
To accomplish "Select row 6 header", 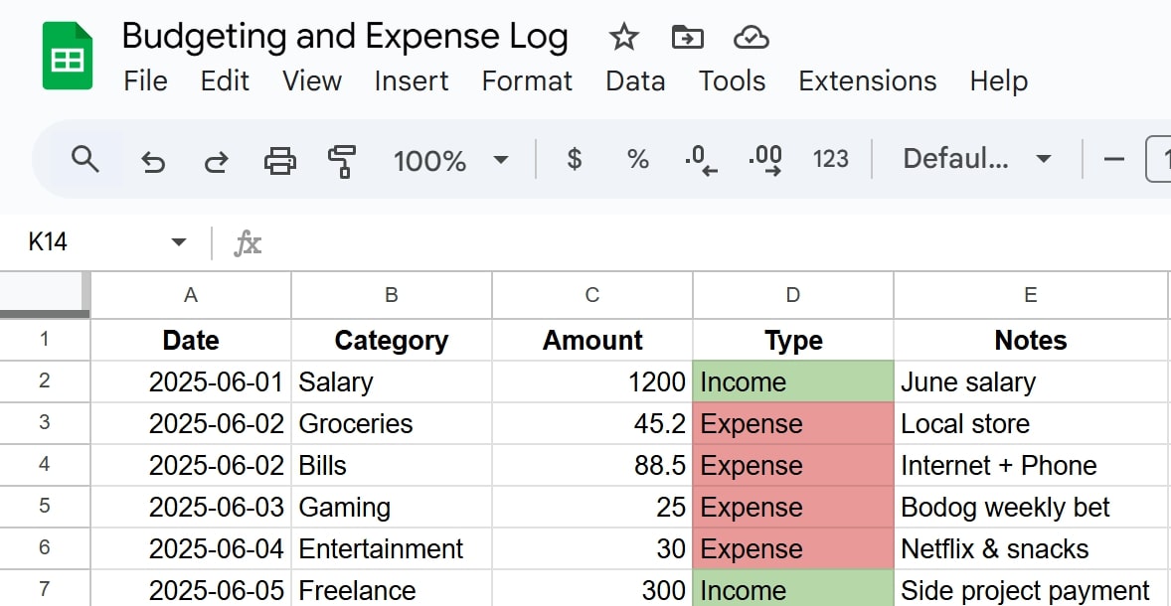I will click(45, 548).
